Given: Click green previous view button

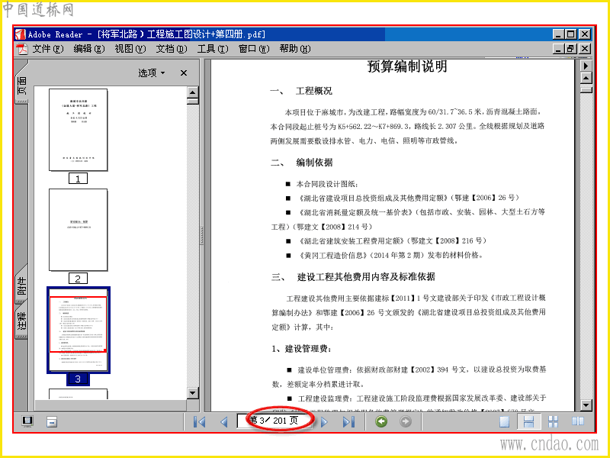Looking at the screenshot, I should pos(381,421).
